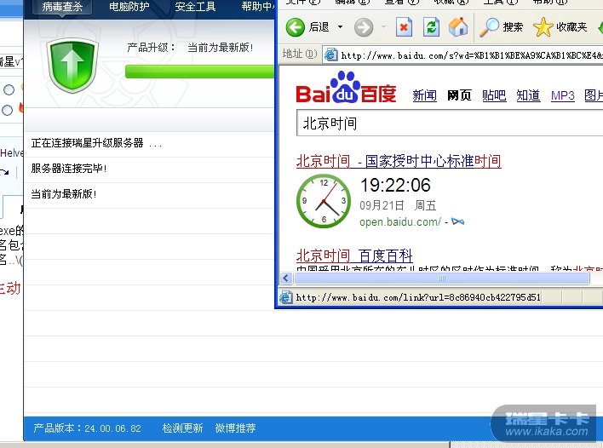Click the green upgrade shield icon
The width and height of the screenshot is (603, 448).
point(72,66)
